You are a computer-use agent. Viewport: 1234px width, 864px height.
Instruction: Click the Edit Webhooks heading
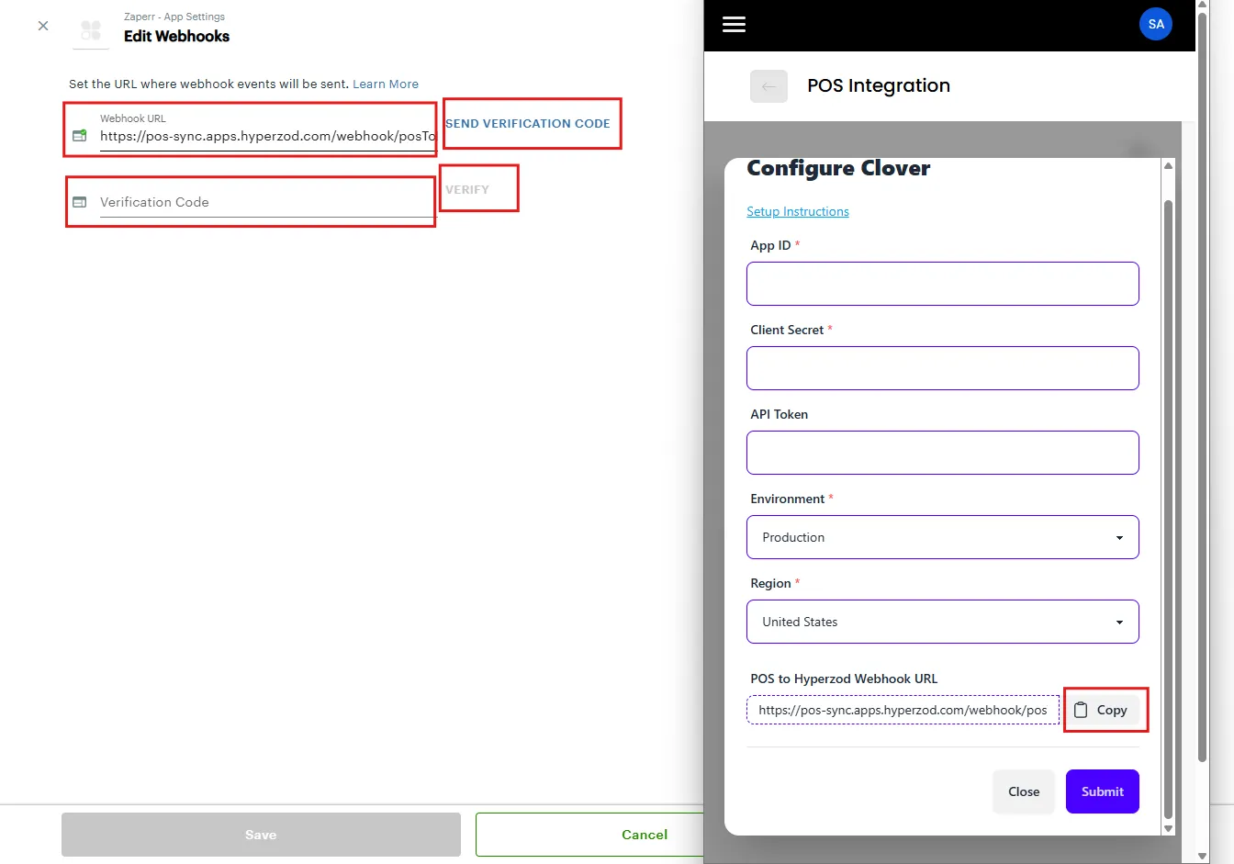[x=176, y=36]
